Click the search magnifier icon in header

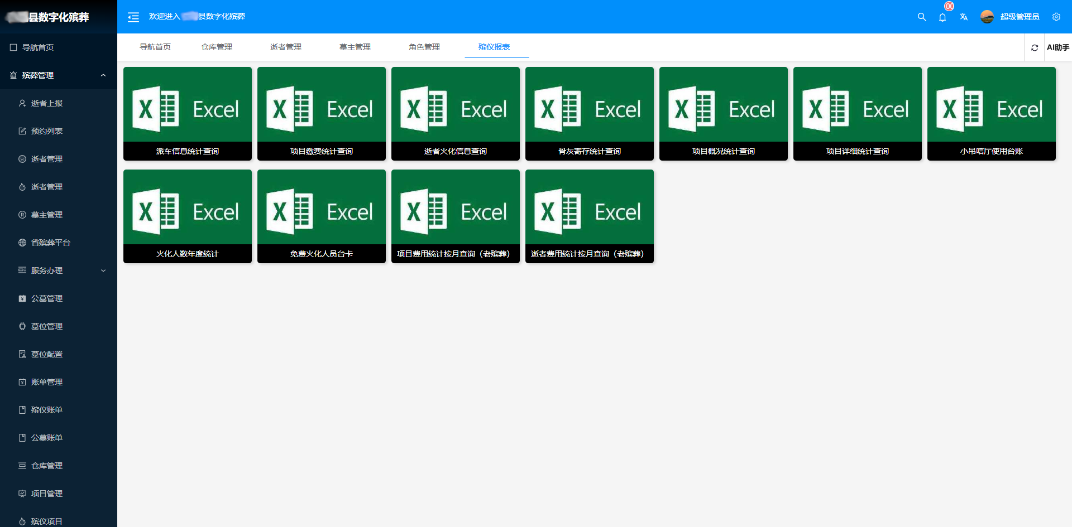point(922,17)
